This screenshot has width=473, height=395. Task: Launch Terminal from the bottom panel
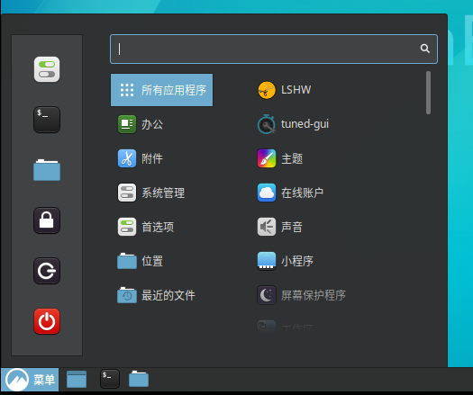point(110,379)
